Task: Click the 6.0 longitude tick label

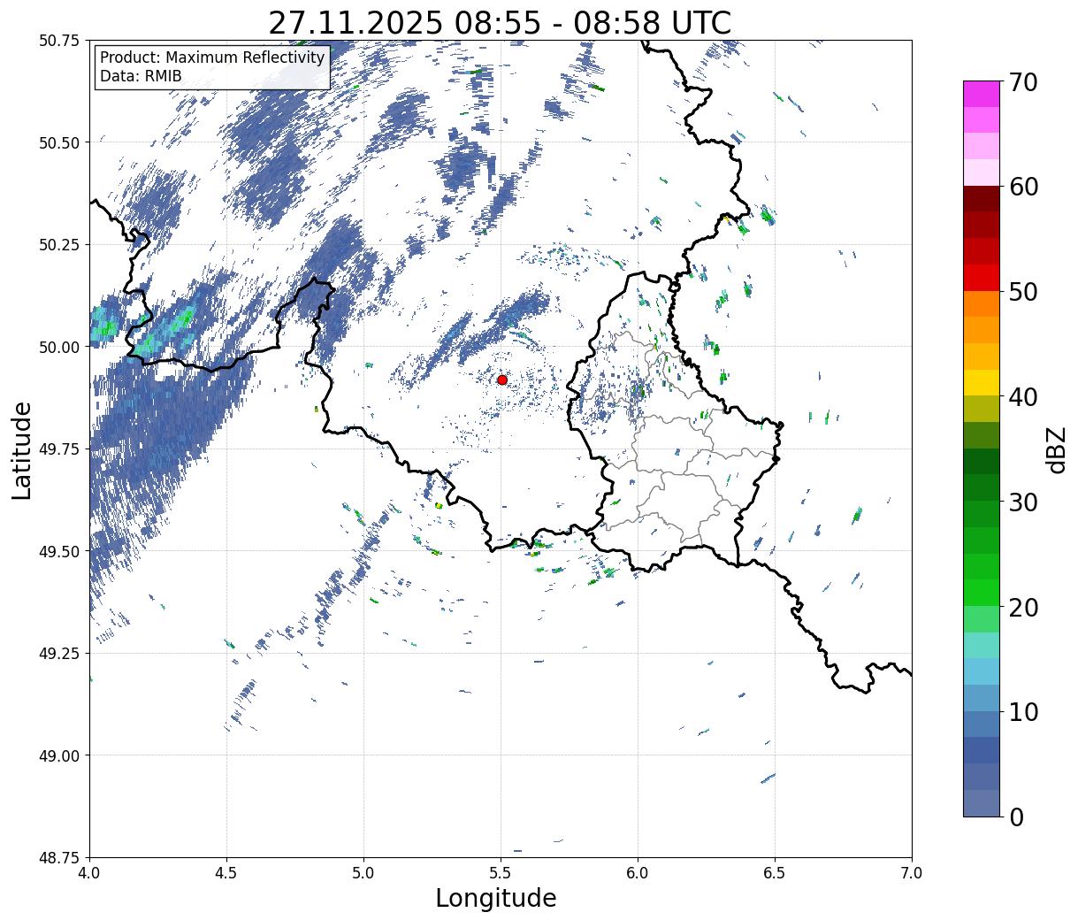Action: (638, 873)
